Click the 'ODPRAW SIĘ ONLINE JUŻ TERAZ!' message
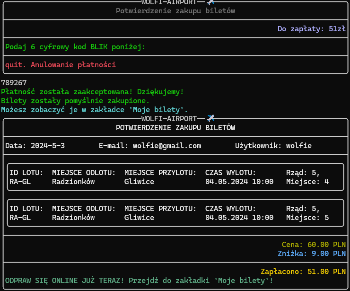This screenshot has width=350, height=291. tap(65, 281)
